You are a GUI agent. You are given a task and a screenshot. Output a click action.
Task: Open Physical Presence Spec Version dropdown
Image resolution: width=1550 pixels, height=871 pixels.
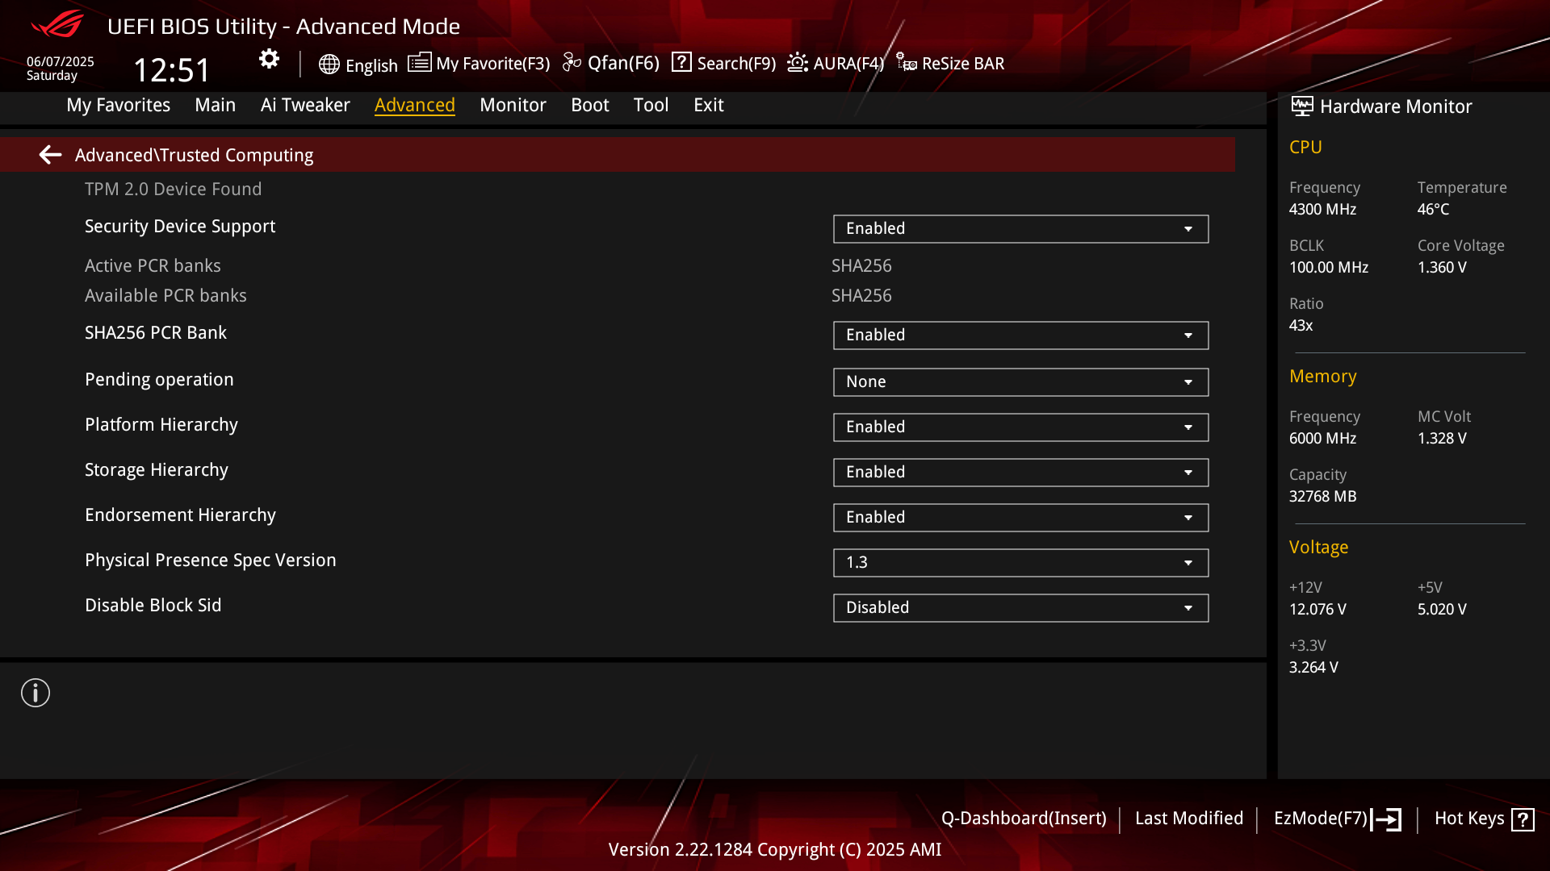(x=1020, y=563)
